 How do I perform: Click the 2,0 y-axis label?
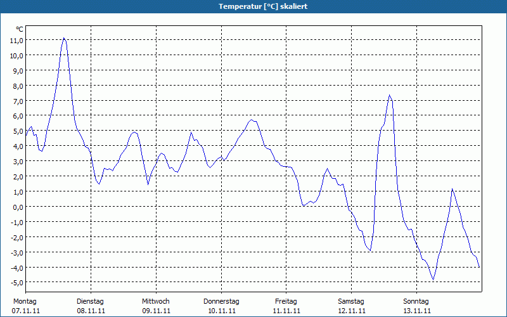pos(18,177)
